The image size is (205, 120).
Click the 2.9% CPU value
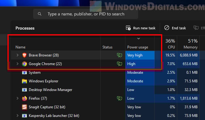(171, 81)
